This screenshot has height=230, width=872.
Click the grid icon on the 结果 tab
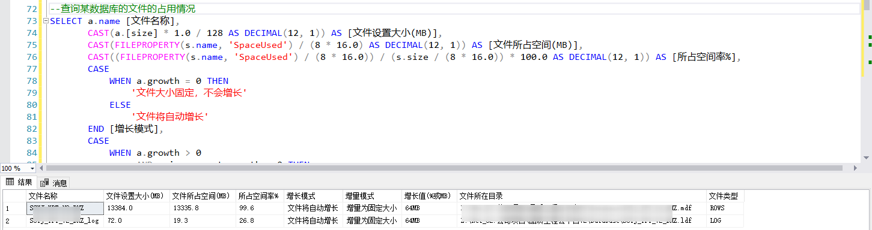click(10, 182)
